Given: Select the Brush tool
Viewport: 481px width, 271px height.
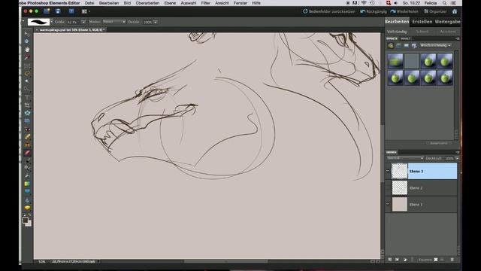Looking at the screenshot, I should point(27,160).
